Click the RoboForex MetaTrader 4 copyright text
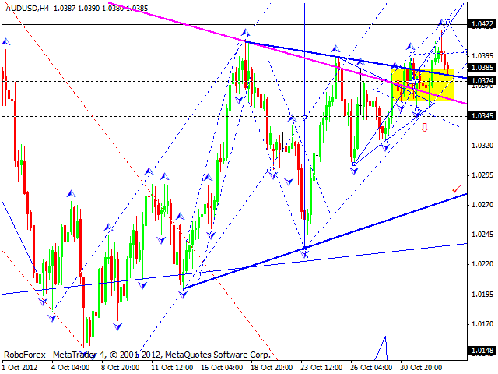The height and width of the screenshot is (374, 498). click(x=137, y=355)
